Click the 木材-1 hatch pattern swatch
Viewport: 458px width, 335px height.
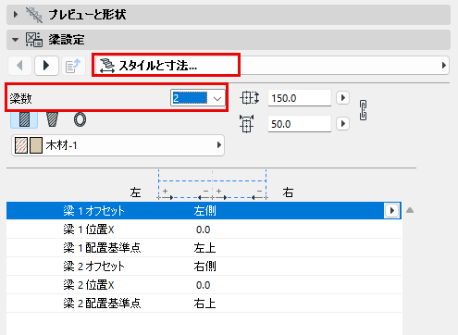tap(21, 145)
